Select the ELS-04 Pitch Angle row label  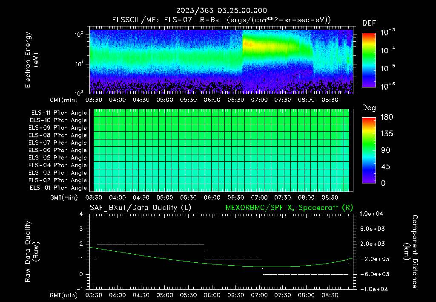(58, 165)
